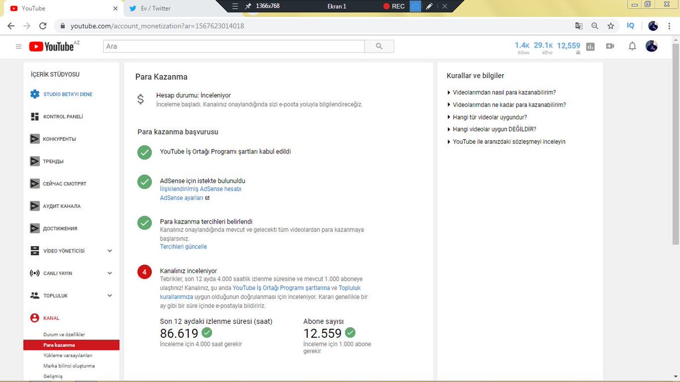Open the YouTube hamburger guide menu
Screen dimensions: 680x382
[x=19, y=46]
